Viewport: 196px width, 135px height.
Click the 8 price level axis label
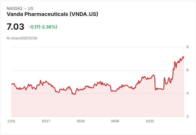(x=187, y=47)
